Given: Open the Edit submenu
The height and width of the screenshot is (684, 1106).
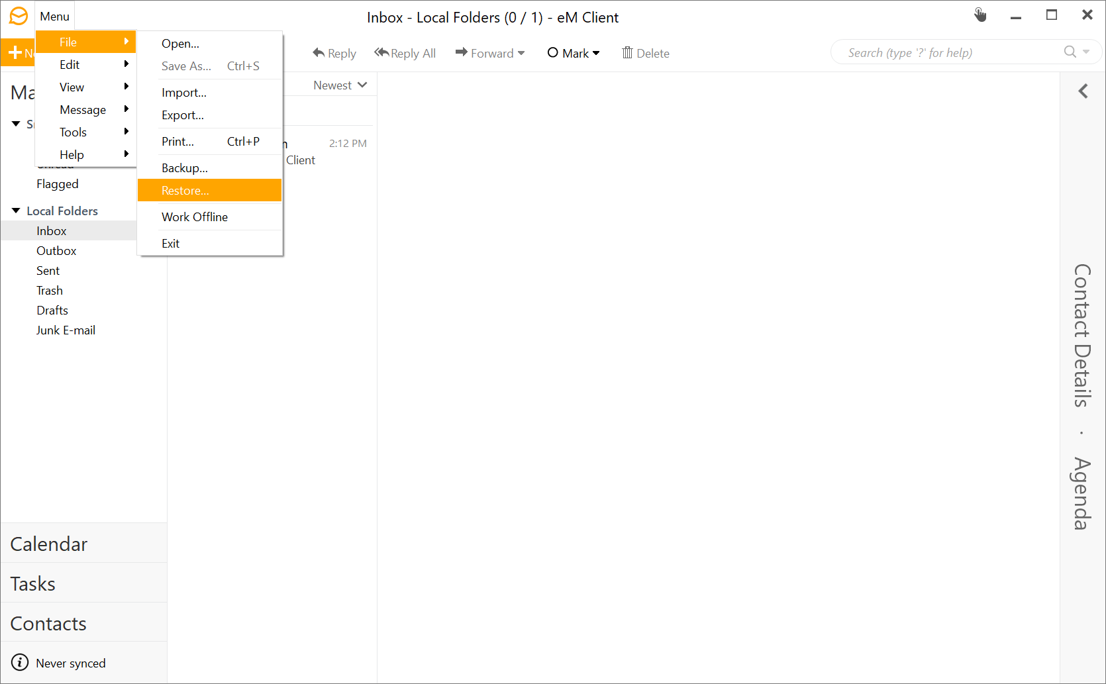Looking at the screenshot, I should tap(85, 64).
